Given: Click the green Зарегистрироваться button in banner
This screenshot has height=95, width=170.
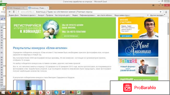Looking at the screenshot, I should point(71,36).
